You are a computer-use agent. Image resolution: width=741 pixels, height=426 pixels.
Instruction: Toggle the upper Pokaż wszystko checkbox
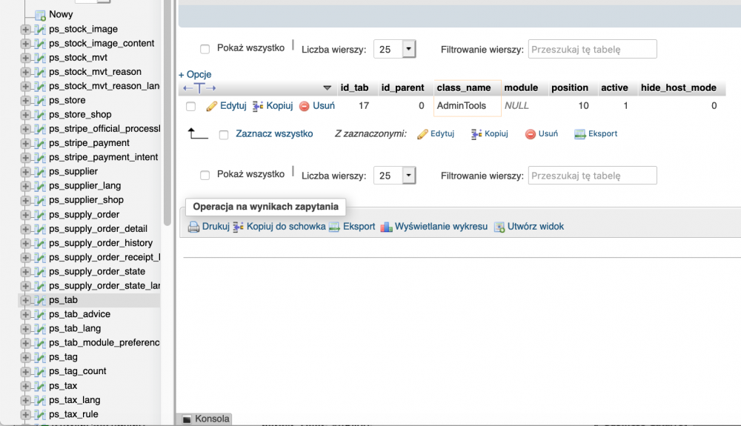pyautogui.click(x=205, y=49)
